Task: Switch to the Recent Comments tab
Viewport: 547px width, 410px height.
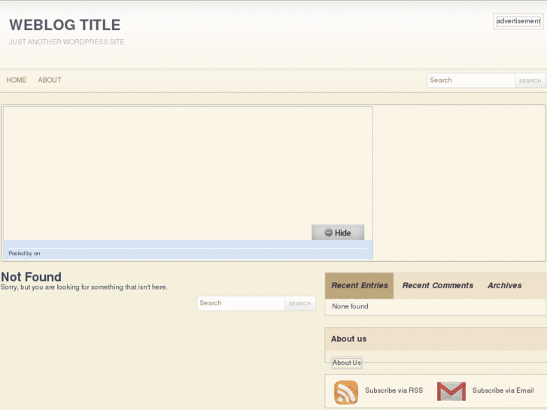Action: [x=437, y=285]
